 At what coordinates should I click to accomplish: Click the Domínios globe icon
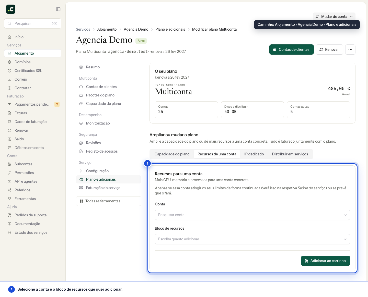coord(9,62)
